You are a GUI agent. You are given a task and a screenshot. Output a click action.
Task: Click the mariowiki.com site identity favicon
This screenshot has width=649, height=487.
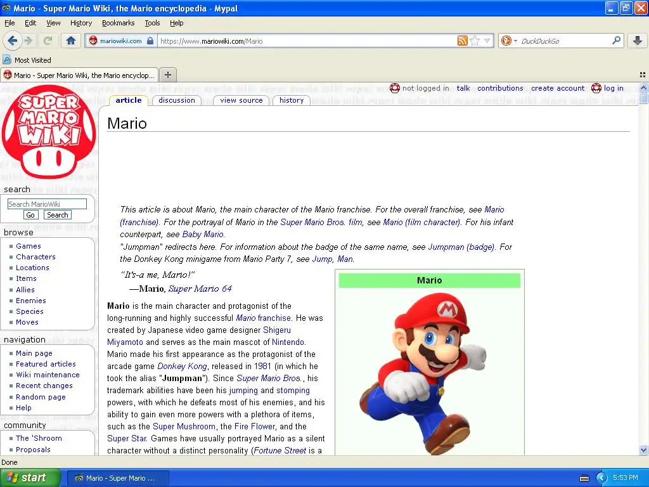93,41
